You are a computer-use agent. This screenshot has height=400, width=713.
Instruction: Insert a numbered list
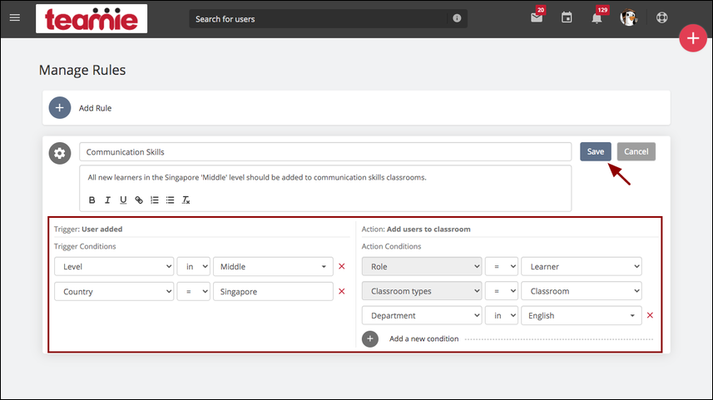(155, 200)
